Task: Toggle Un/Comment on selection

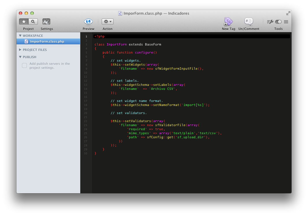Action: click(x=249, y=22)
